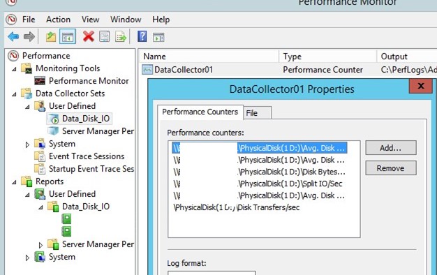The height and width of the screenshot is (275, 437).
Task: Expand System under Reports
Action: 27,258
